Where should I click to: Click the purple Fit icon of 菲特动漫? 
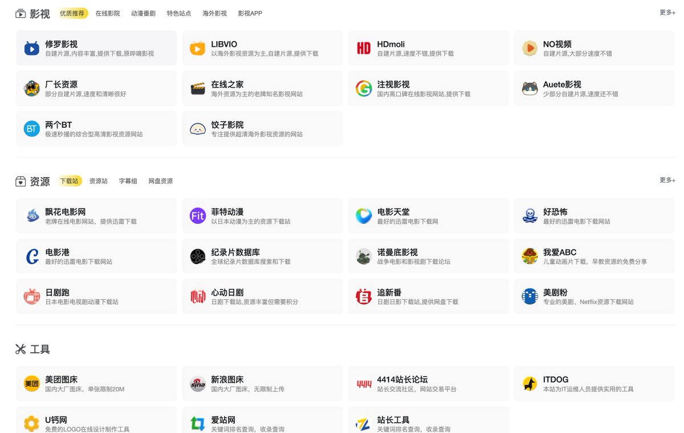197,216
